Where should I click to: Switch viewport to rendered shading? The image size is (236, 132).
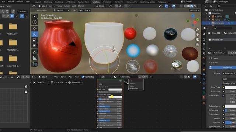pyautogui.click(x=195, y=6)
